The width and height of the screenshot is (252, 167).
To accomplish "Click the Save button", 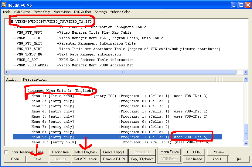I will pyautogui.click(x=37, y=159).
